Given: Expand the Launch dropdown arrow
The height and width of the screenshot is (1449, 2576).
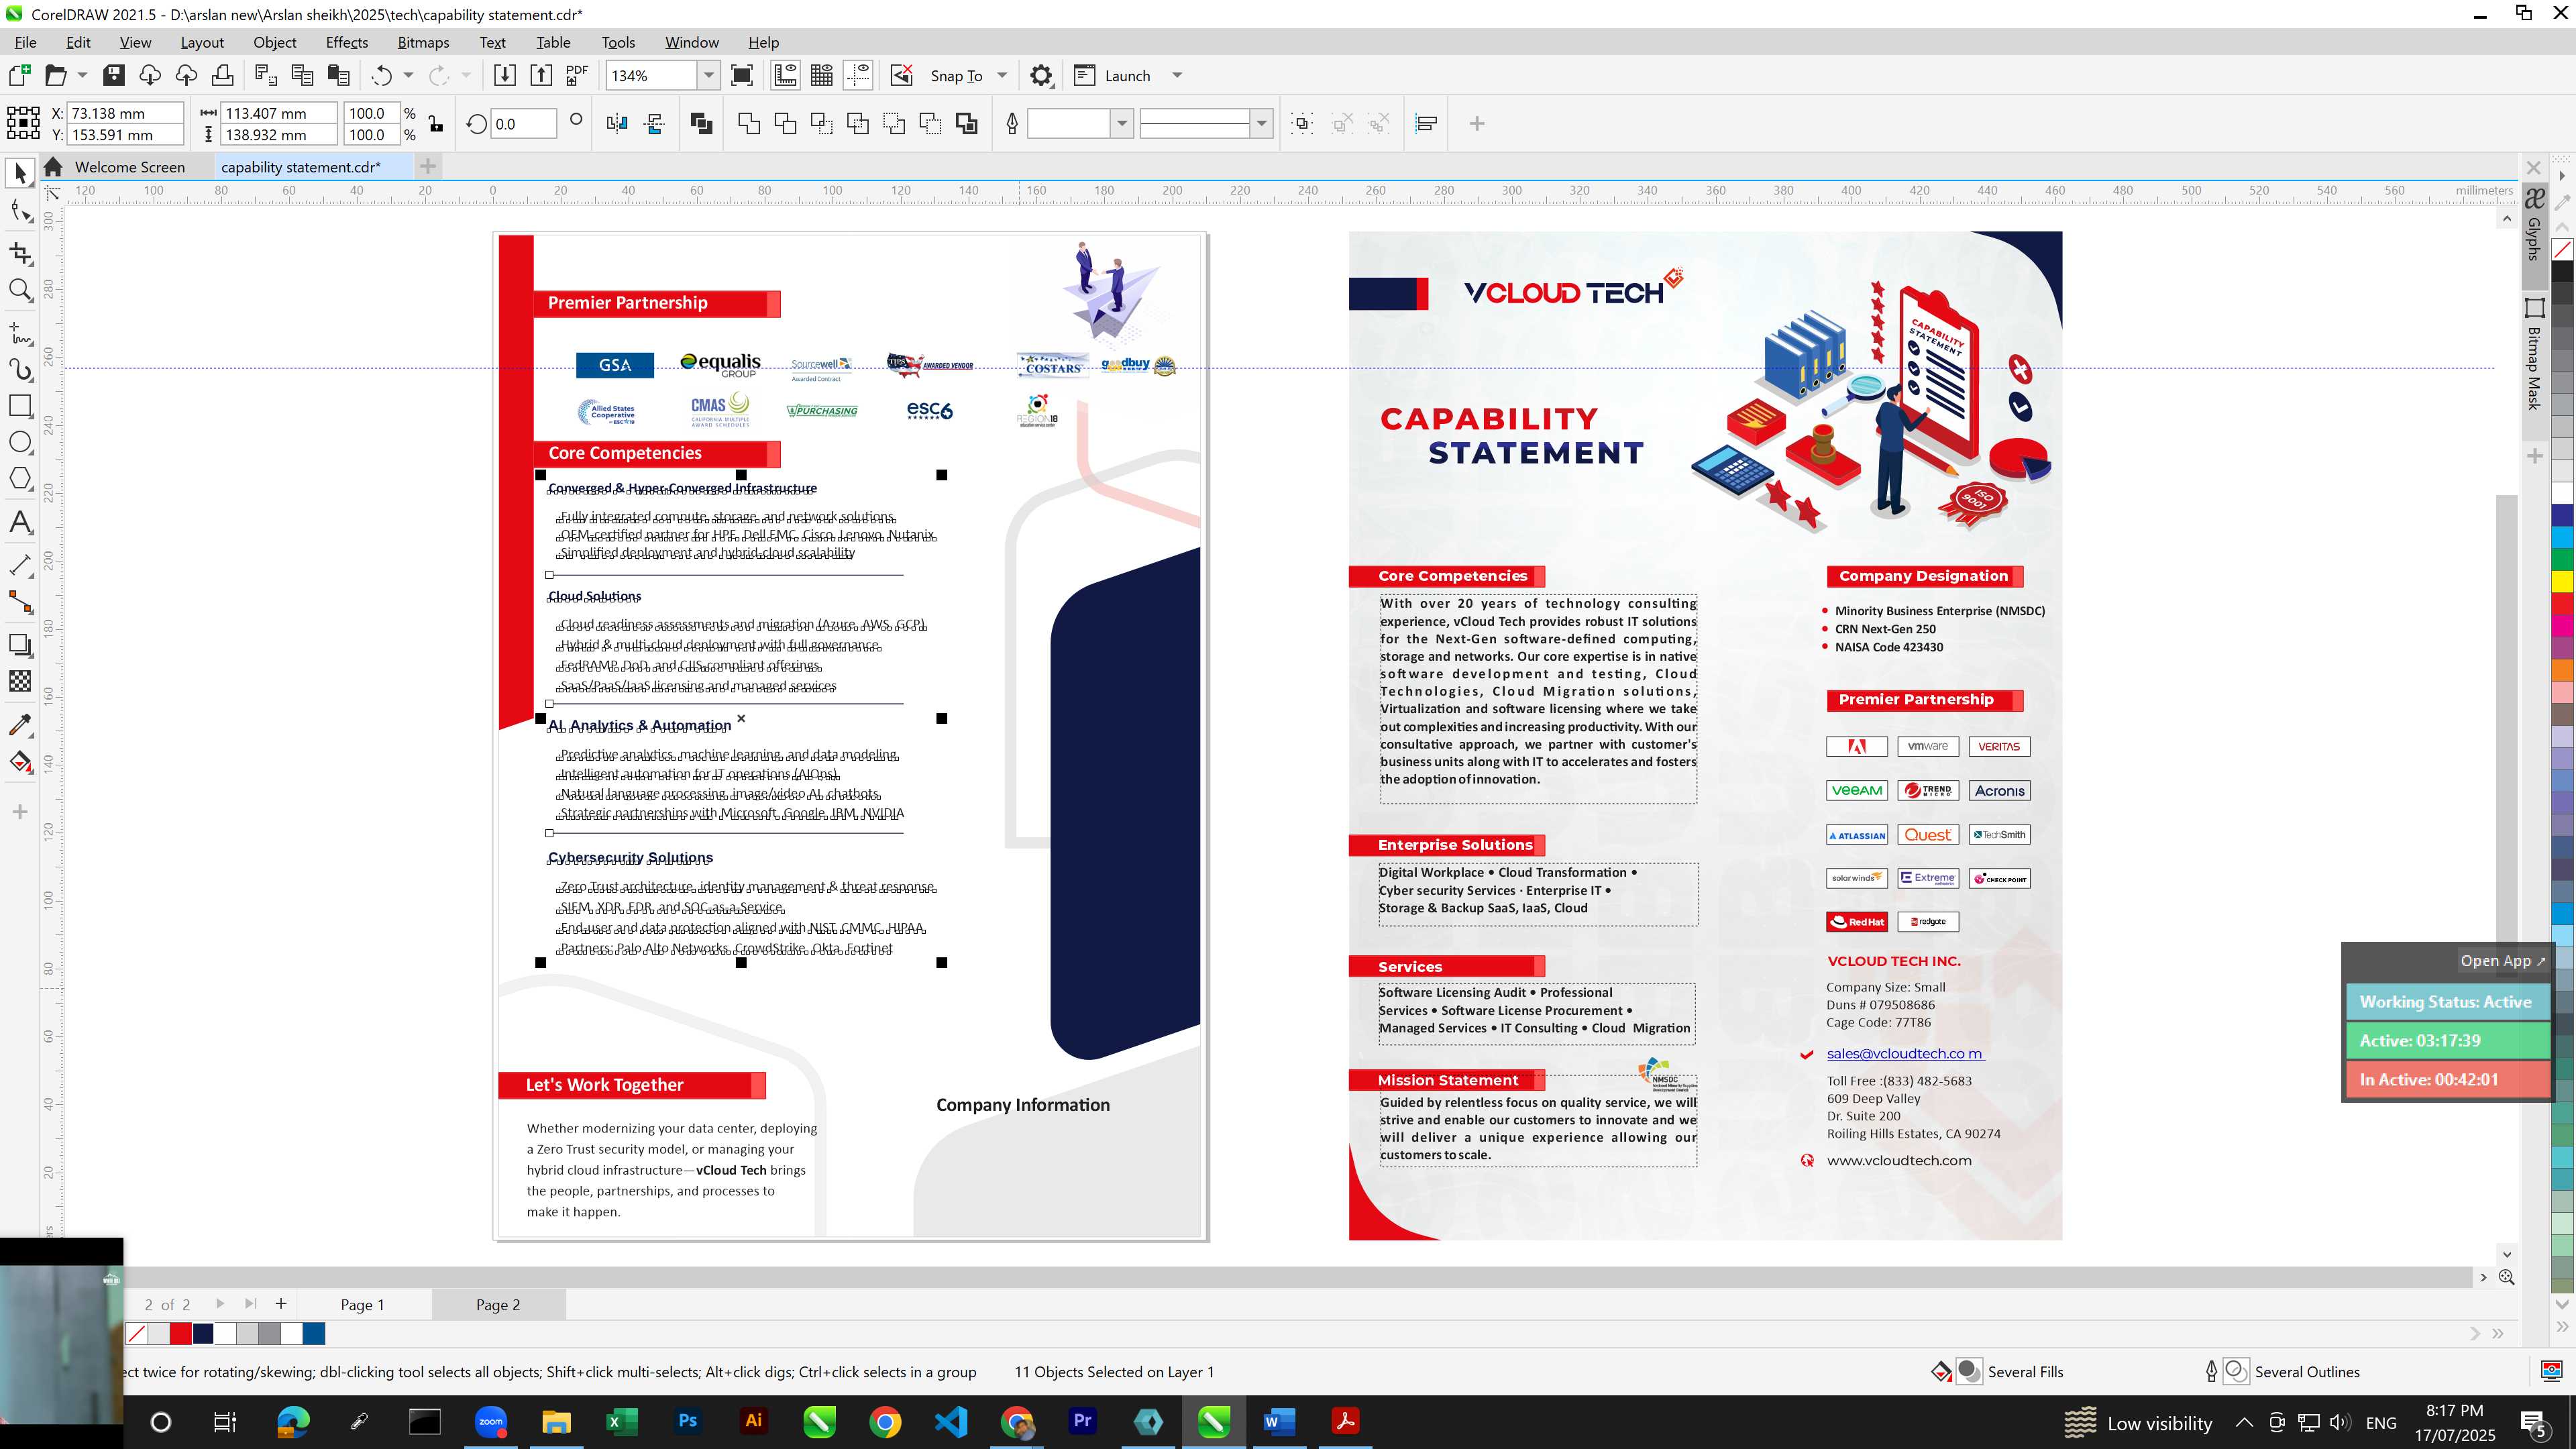Looking at the screenshot, I should 1177,75.
